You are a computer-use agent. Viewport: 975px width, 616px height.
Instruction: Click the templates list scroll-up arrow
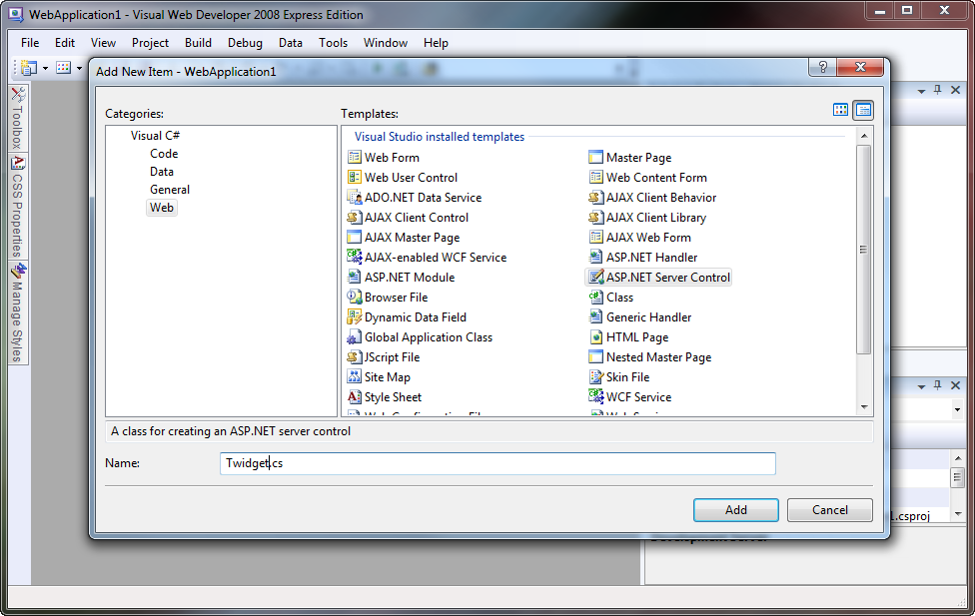pyautogui.click(x=863, y=136)
